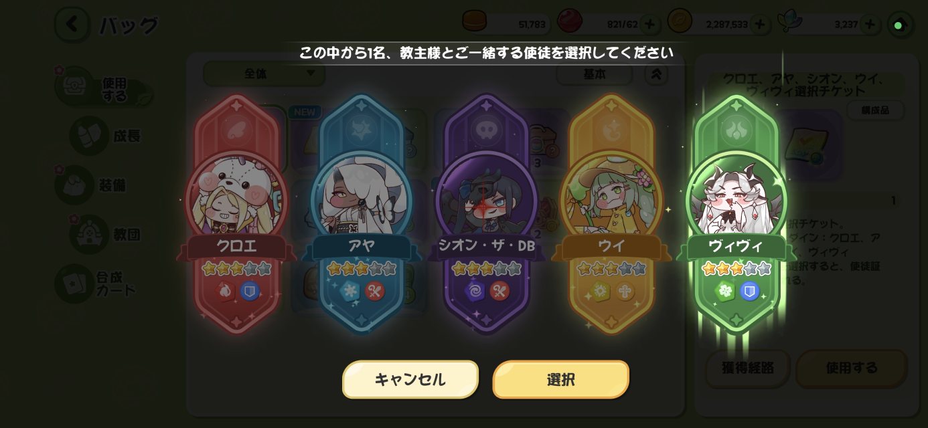Open the 基本 sort dropdown
This screenshot has width=928, height=428.
(595, 74)
